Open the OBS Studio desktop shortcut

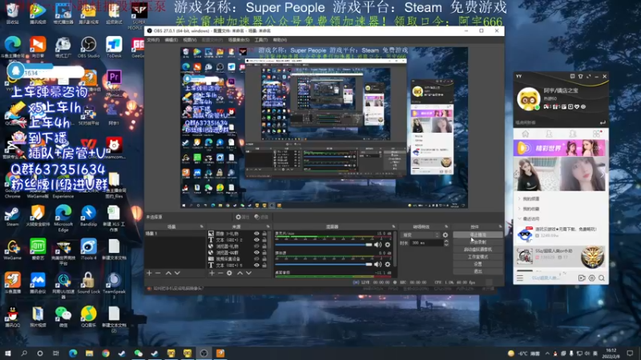[x=88, y=47]
